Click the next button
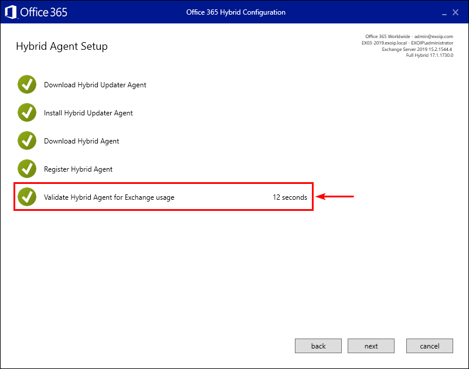The image size is (469, 369). click(x=371, y=346)
